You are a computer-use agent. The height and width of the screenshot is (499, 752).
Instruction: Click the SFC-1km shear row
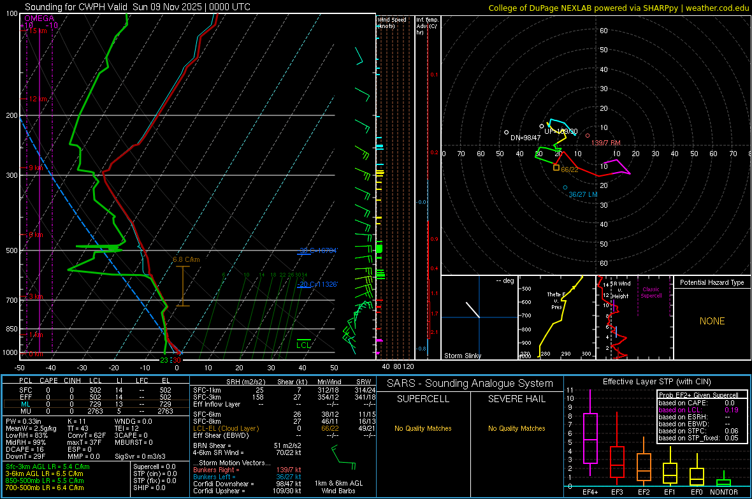(x=283, y=390)
